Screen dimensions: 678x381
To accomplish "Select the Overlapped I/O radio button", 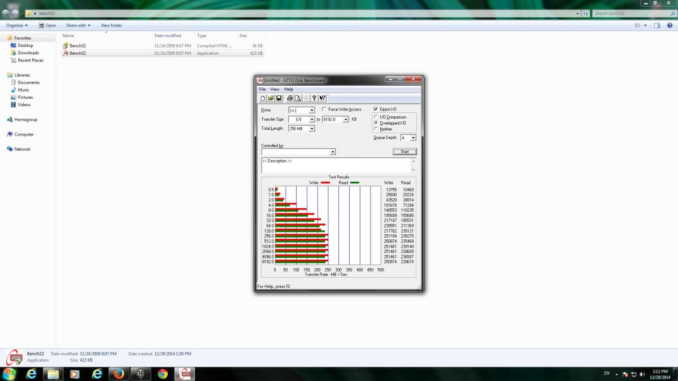I will pos(376,123).
